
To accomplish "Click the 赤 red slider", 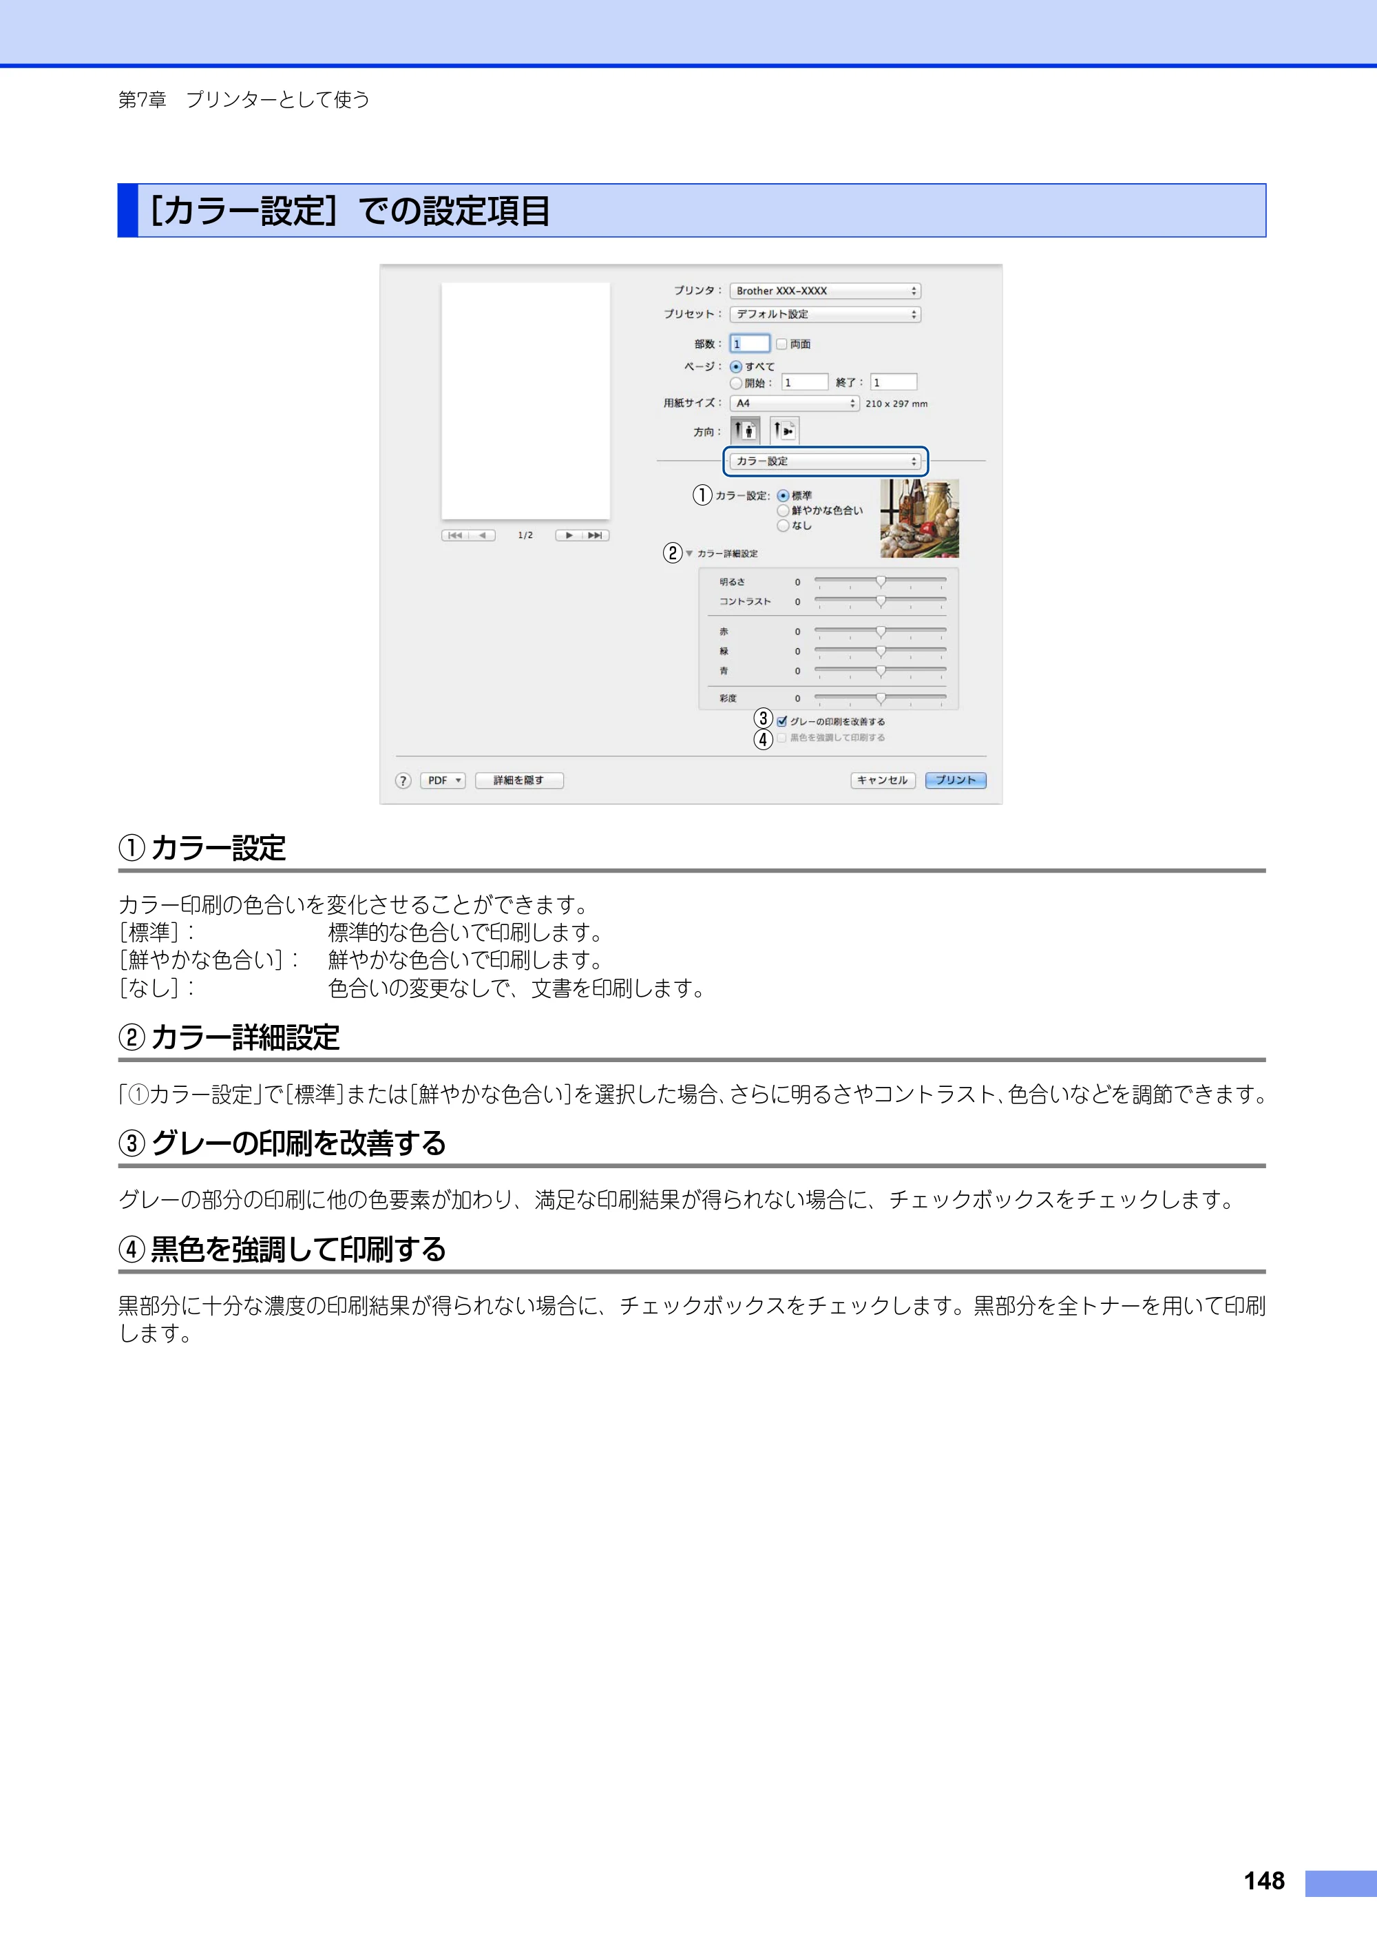I will pyautogui.click(x=881, y=632).
